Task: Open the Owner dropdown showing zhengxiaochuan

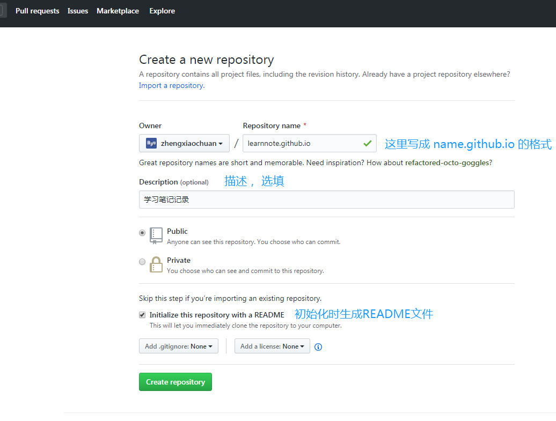Action: pyautogui.click(x=184, y=143)
